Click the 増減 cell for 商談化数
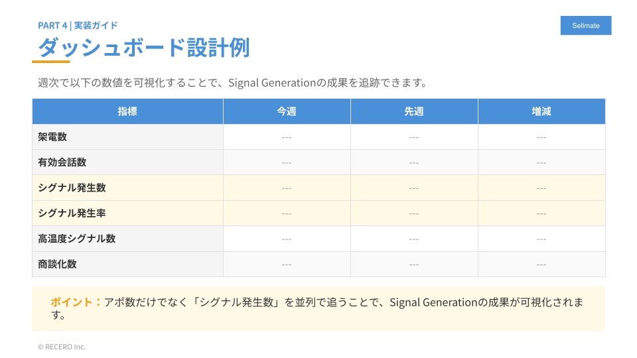This screenshot has height=358, width=637. (541, 264)
